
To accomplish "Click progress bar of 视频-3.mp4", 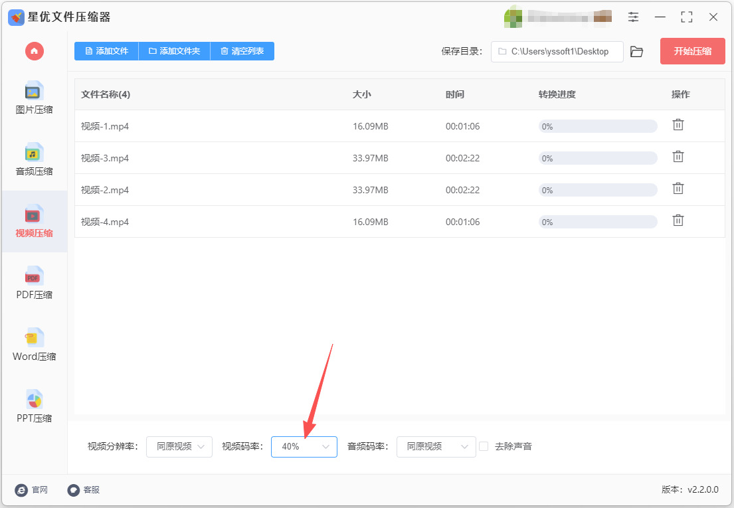I will click(598, 158).
